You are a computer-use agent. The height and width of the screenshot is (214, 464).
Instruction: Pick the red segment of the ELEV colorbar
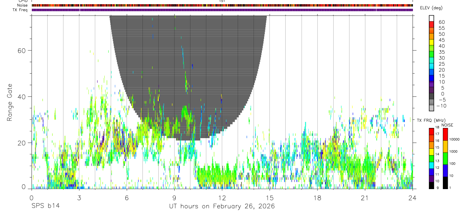click(x=431, y=24)
